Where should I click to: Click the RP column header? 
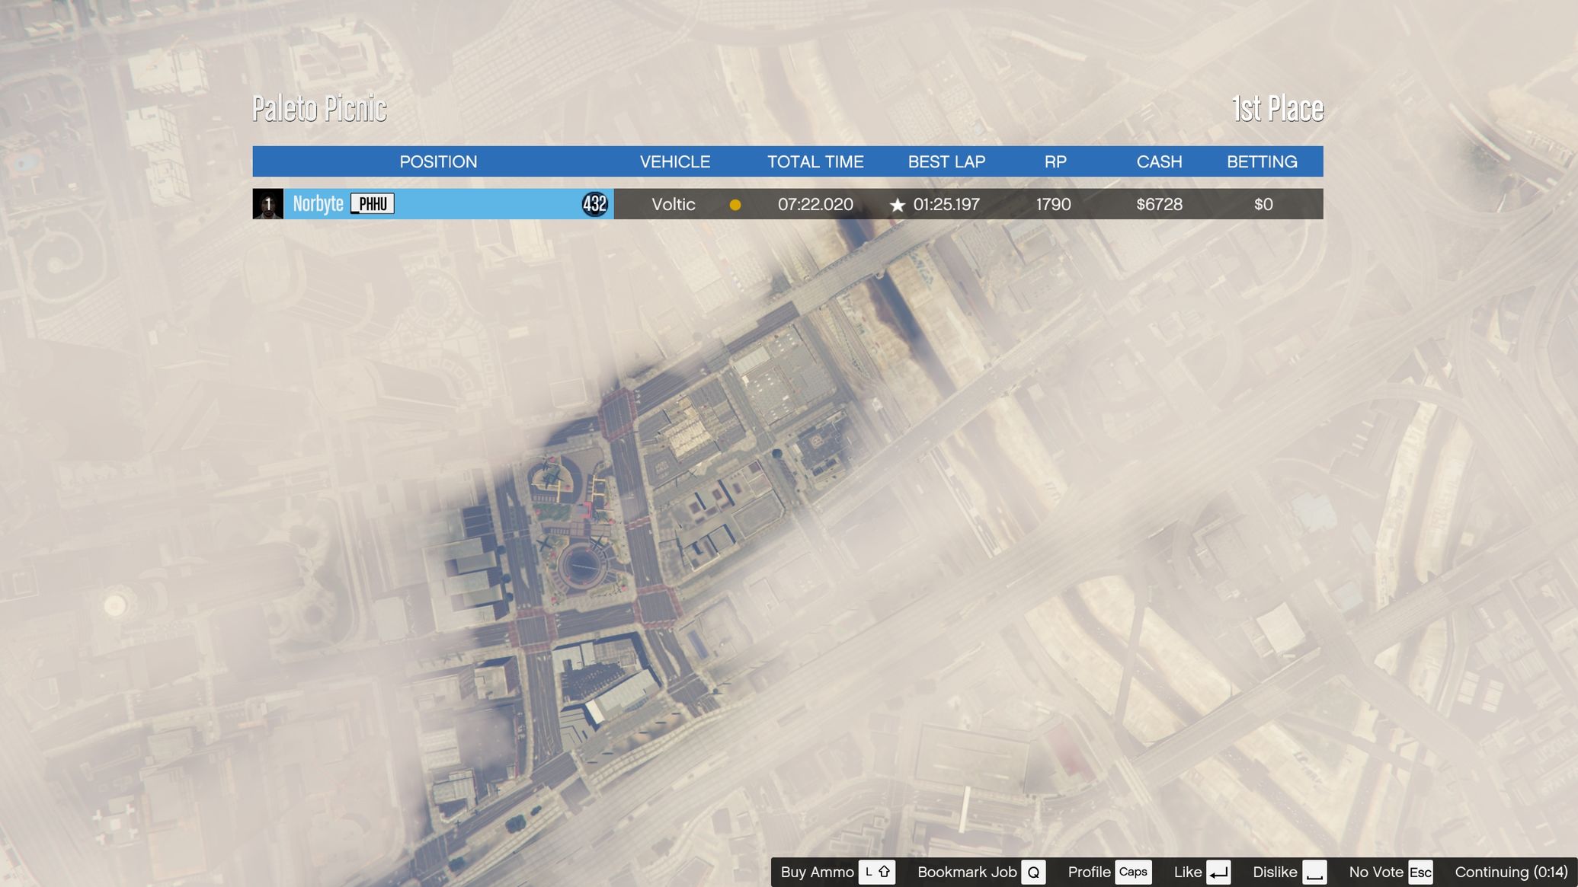[1055, 161]
